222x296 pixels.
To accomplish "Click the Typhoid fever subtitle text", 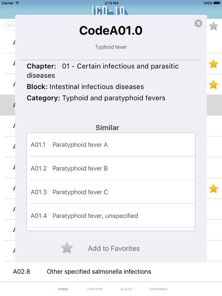I will pos(111,47).
